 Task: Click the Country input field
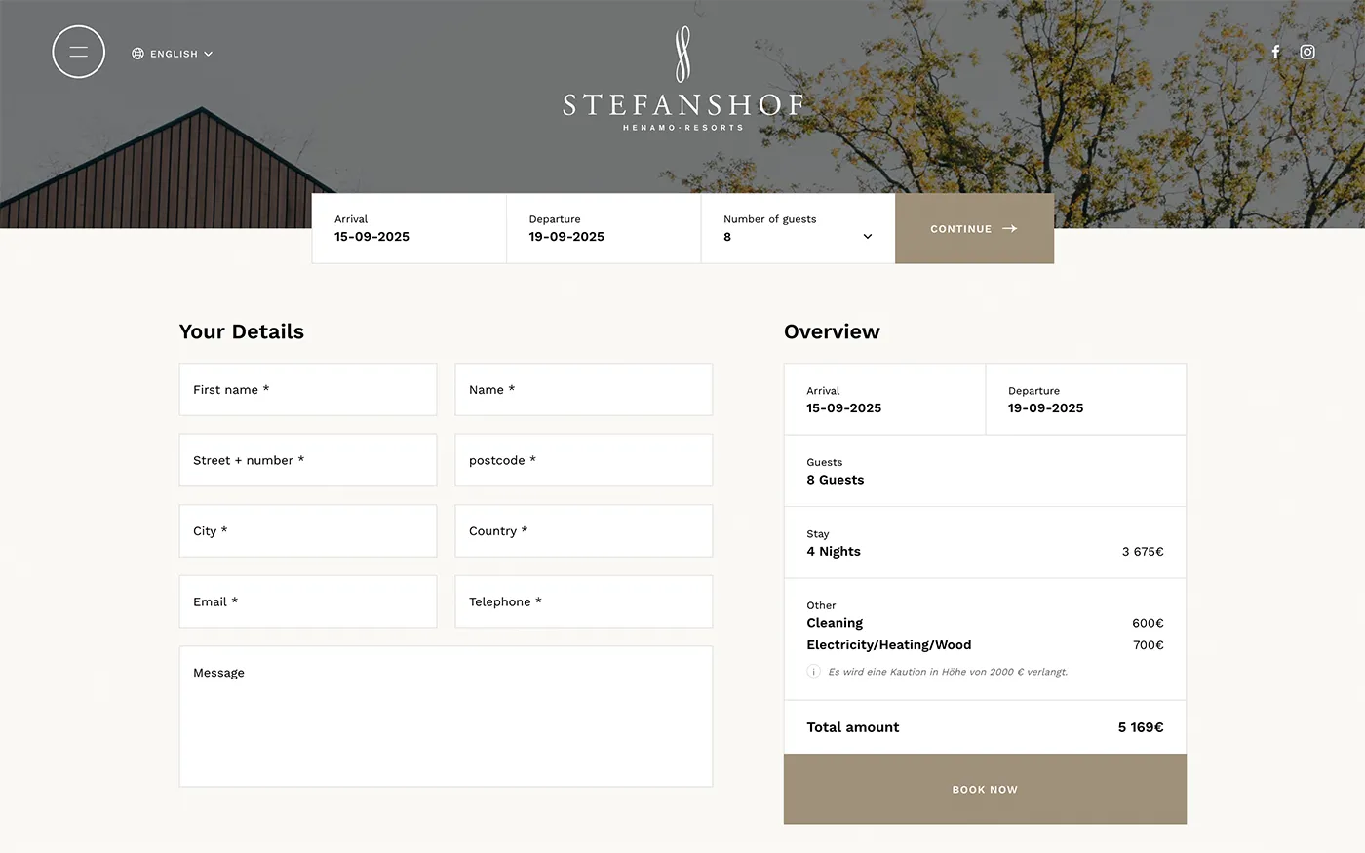click(x=583, y=531)
